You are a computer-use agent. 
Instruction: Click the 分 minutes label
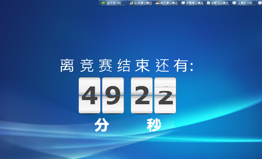point(102,125)
